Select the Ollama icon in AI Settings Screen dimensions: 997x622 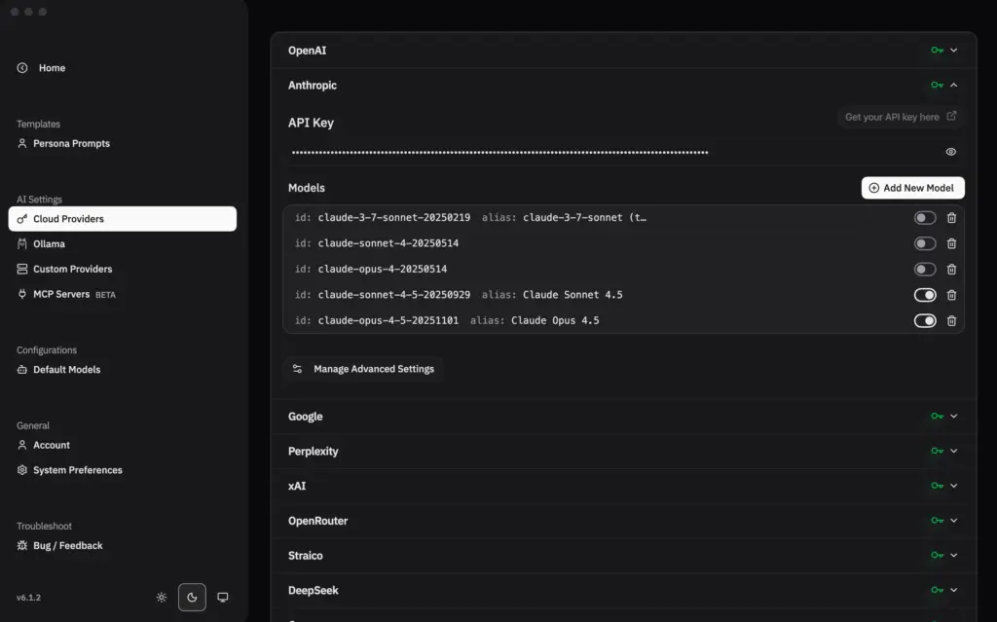click(x=20, y=243)
